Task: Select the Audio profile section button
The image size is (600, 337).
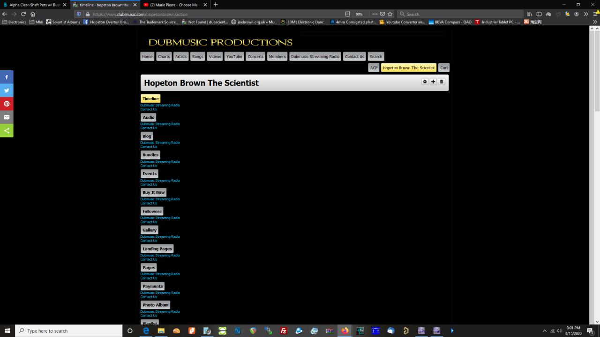Action: pos(149,117)
